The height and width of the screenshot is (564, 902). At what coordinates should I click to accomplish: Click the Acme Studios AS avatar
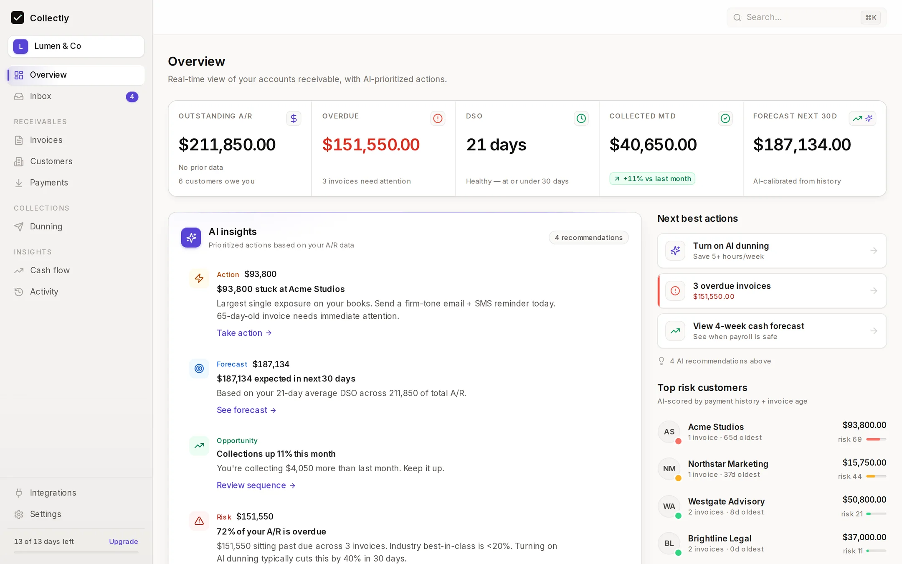pyautogui.click(x=669, y=432)
